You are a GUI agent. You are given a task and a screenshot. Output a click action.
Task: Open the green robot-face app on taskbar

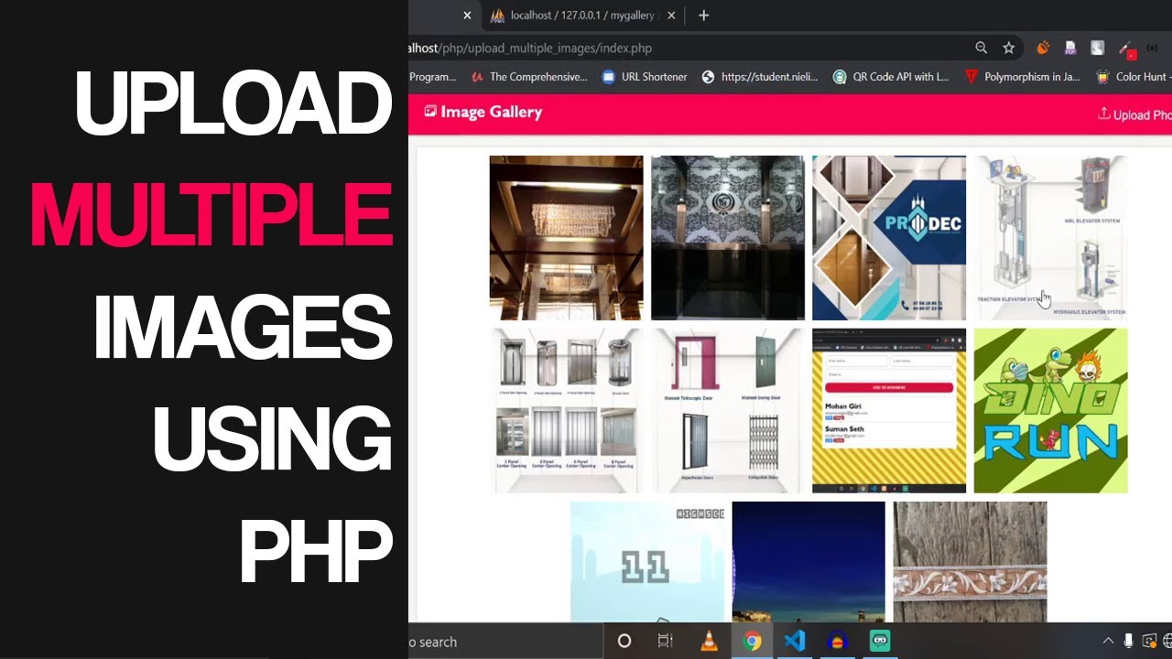tap(880, 642)
